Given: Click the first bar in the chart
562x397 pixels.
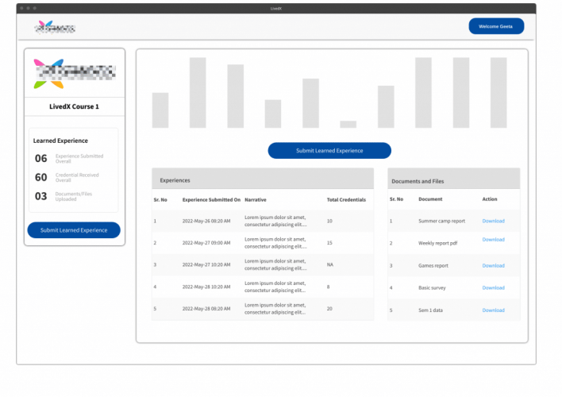Looking at the screenshot, I should pos(160,110).
